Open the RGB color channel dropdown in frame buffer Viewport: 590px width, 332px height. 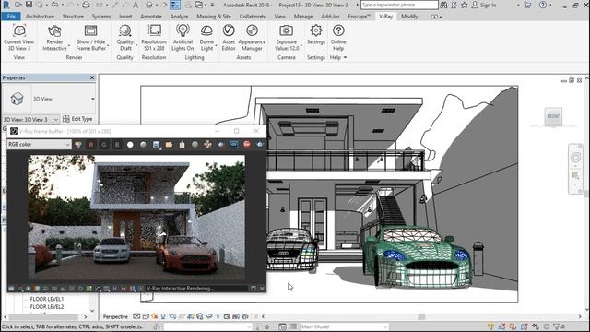click(39, 144)
